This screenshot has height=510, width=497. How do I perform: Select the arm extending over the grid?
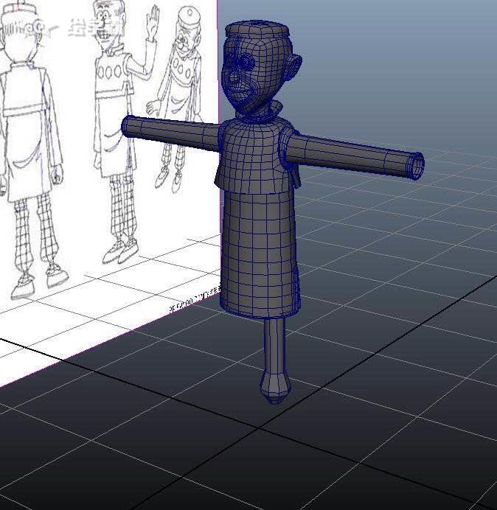click(355, 156)
